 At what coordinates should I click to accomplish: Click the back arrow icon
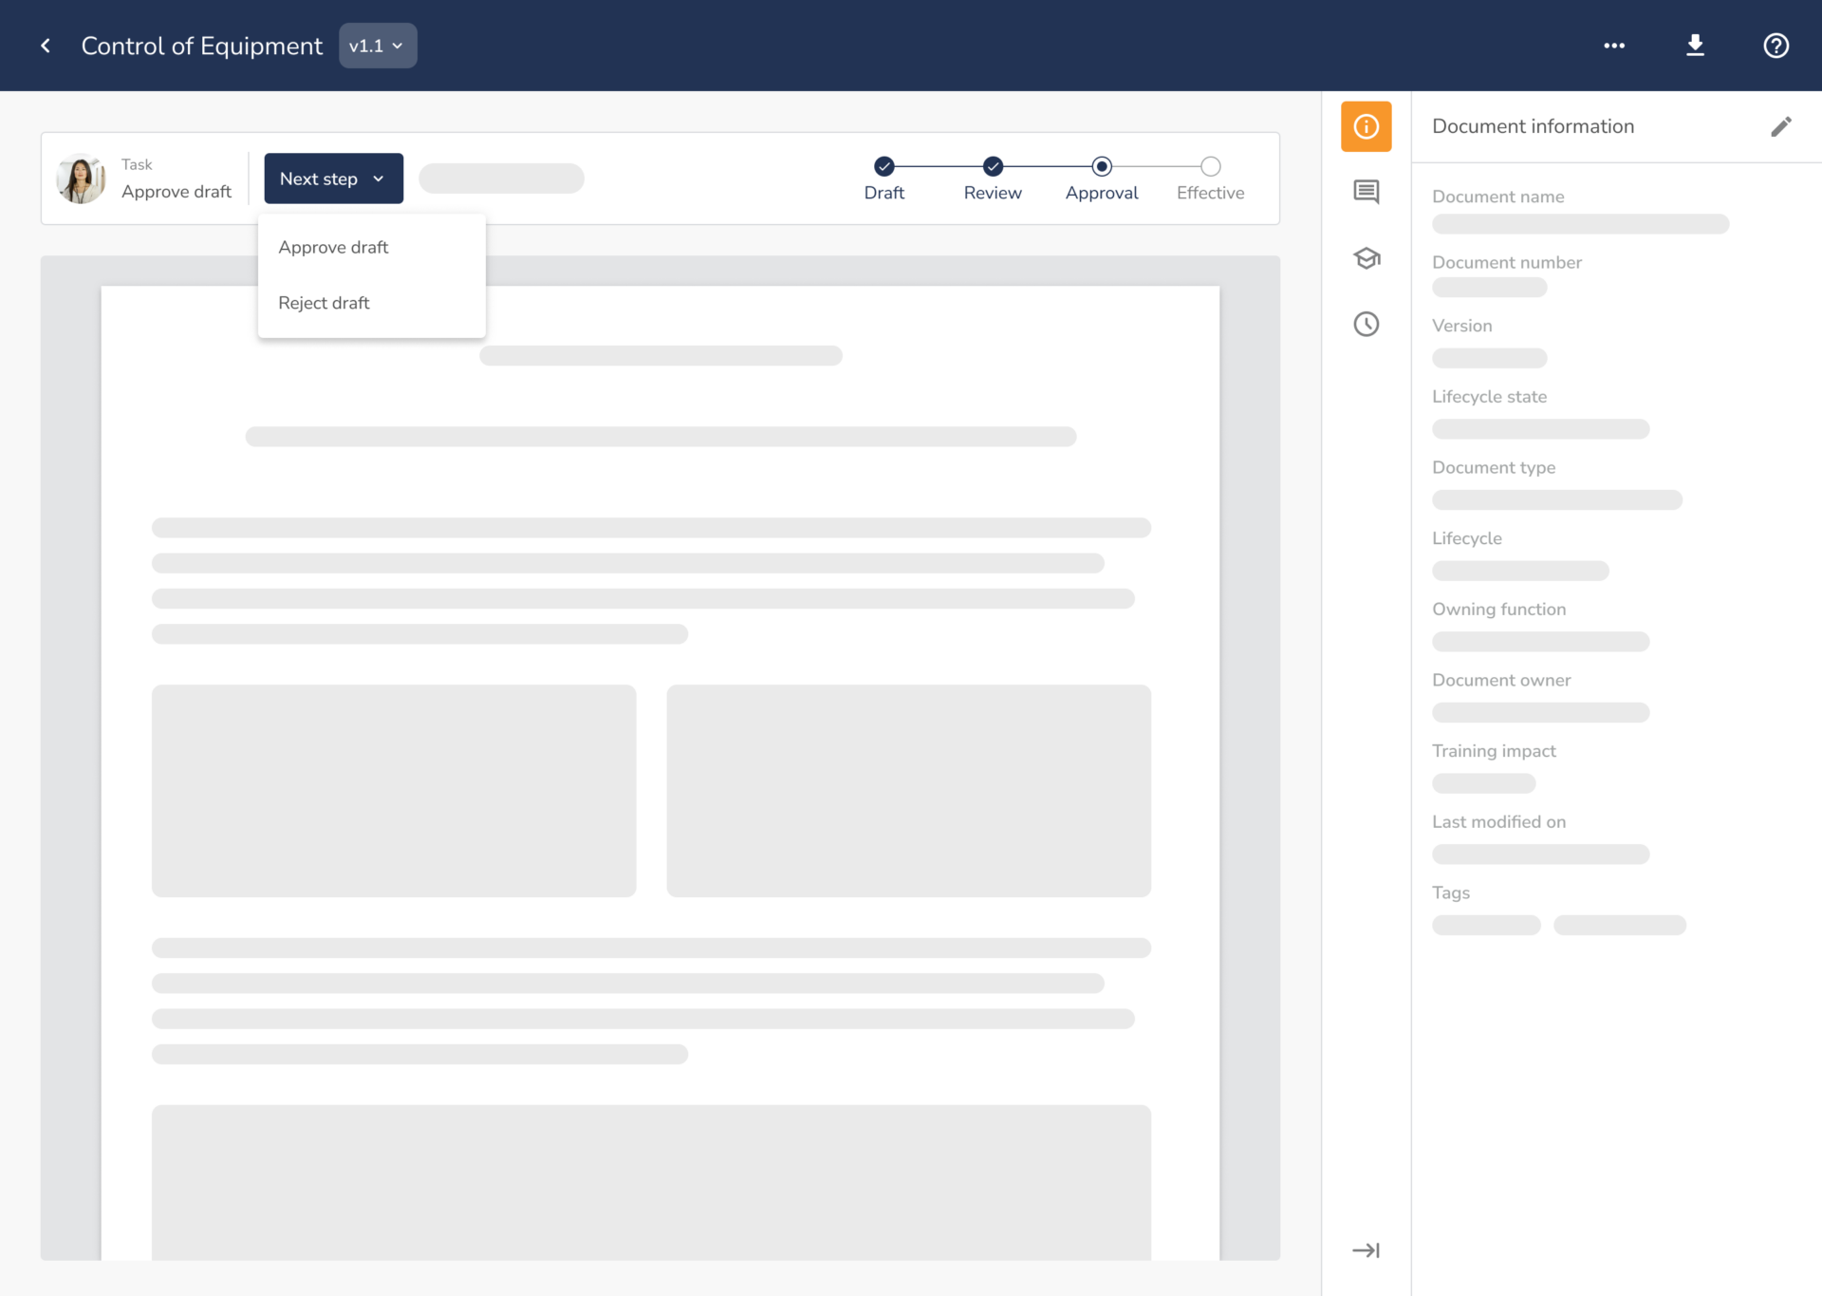pyautogui.click(x=46, y=46)
